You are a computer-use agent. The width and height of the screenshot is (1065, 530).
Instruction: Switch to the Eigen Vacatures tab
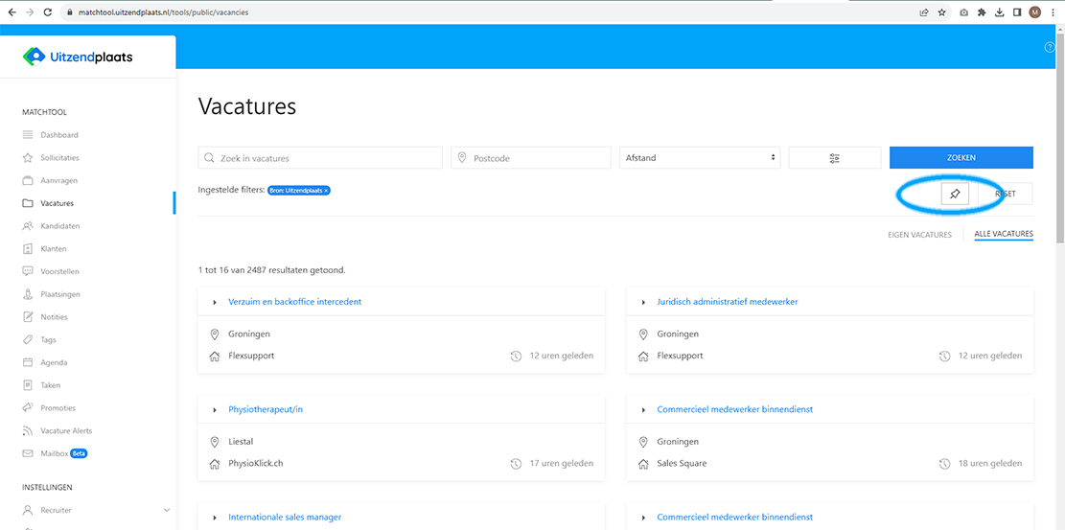(919, 235)
